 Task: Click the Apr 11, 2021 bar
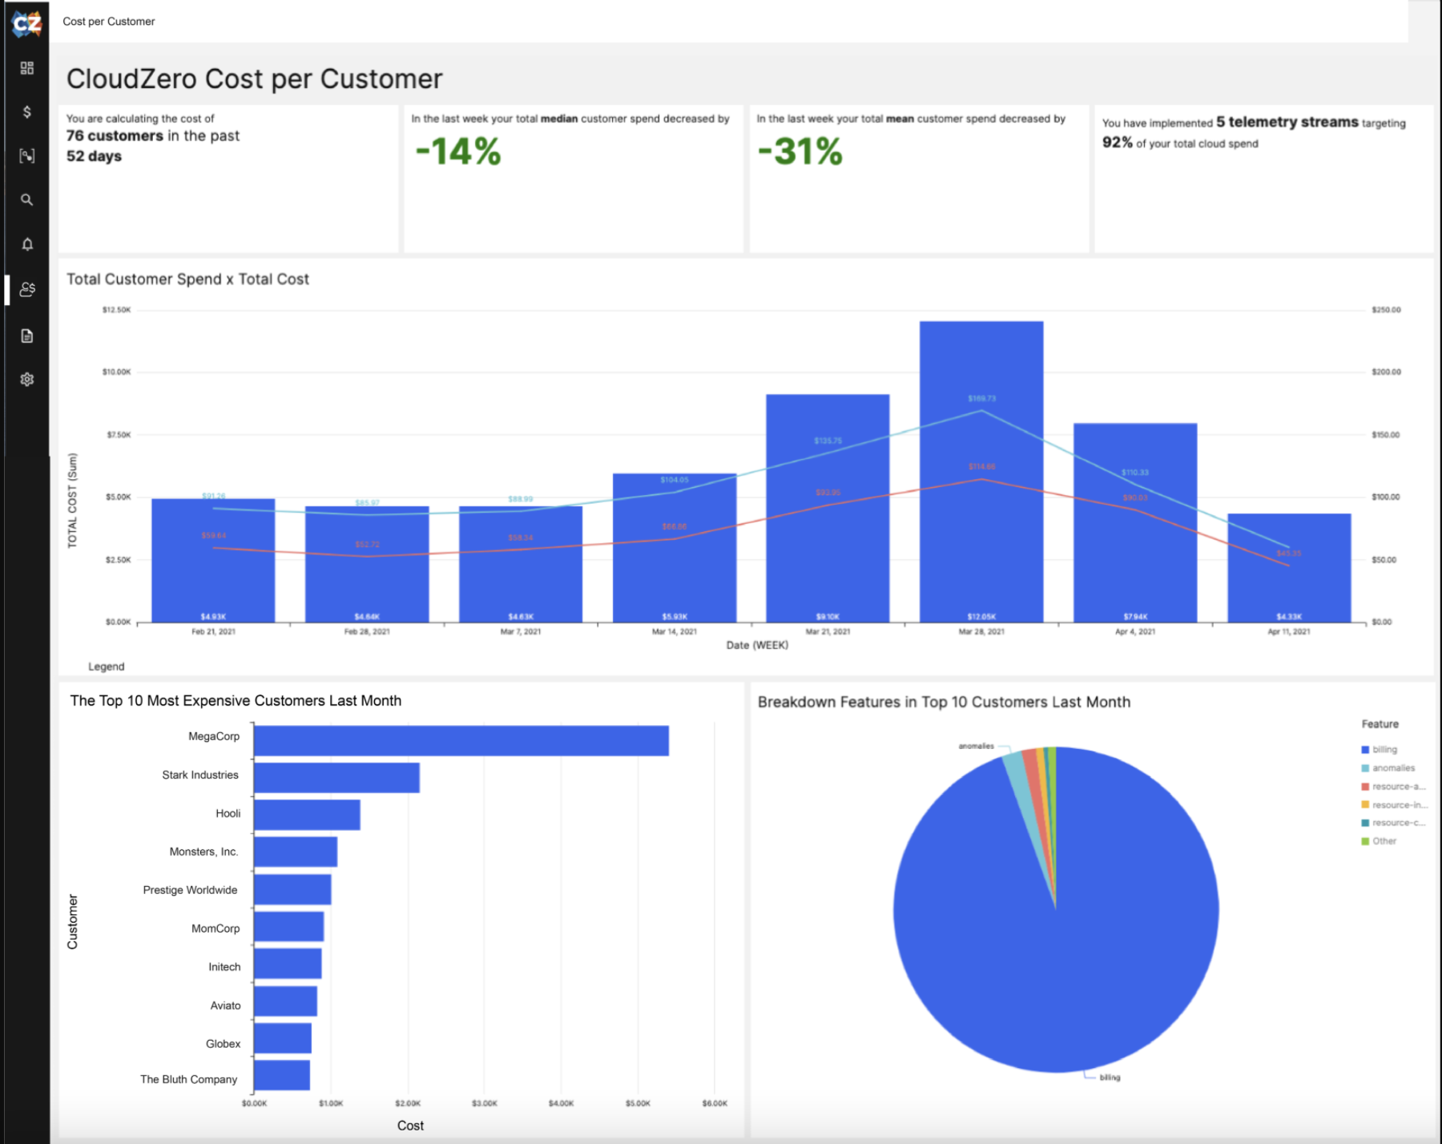(x=1289, y=568)
